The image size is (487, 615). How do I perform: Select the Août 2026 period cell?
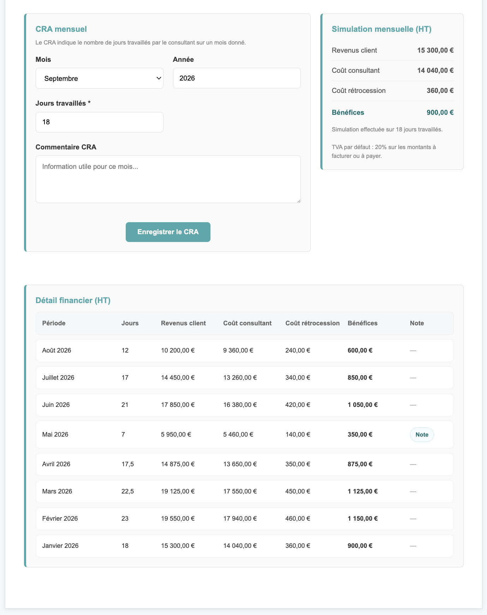57,350
